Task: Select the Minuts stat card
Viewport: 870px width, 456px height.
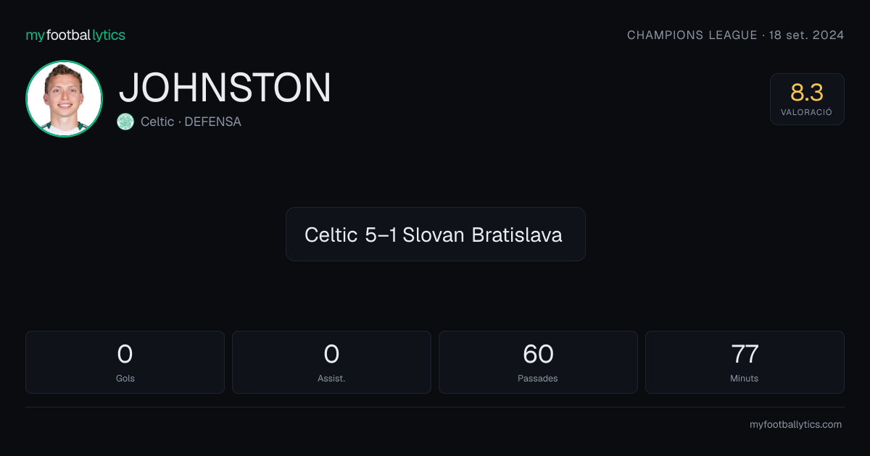Action: pos(745,362)
